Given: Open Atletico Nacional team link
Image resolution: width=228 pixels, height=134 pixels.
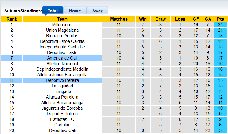Looking at the screenshot, I should tap(62, 64).
